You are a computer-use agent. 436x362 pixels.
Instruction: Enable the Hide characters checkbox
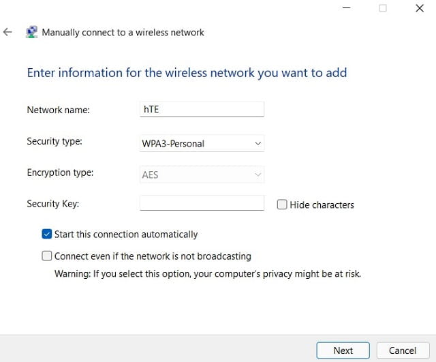(282, 205)
